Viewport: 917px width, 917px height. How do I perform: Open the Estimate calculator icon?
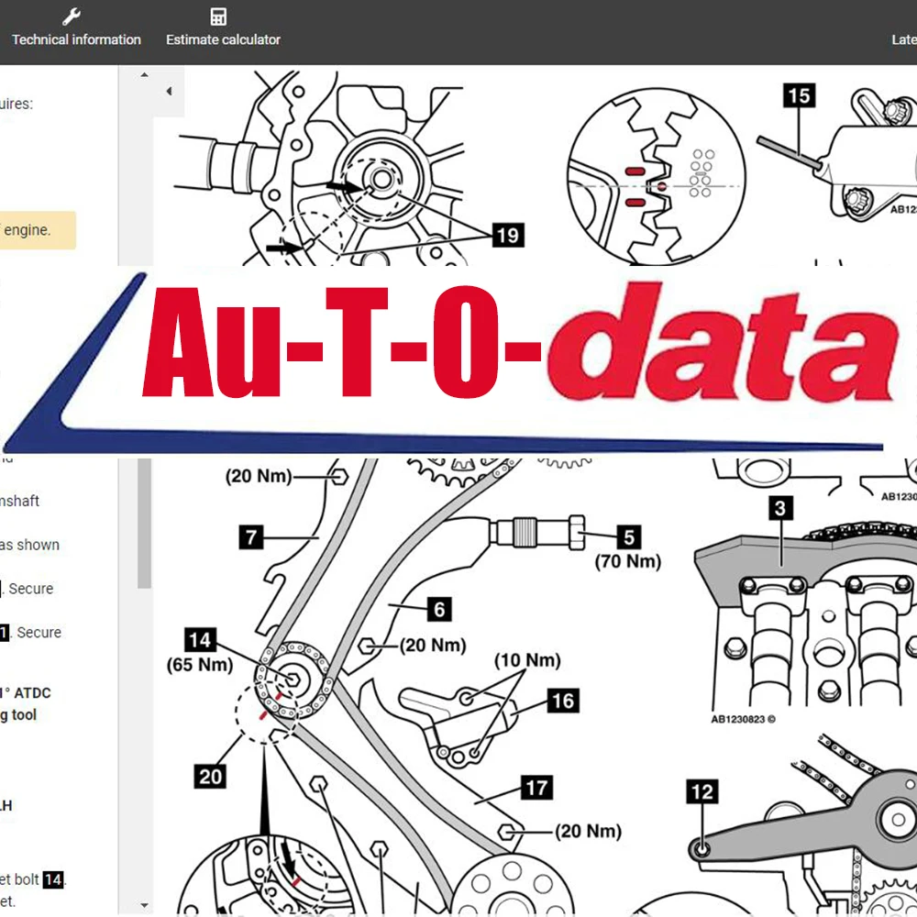point(218,17)
